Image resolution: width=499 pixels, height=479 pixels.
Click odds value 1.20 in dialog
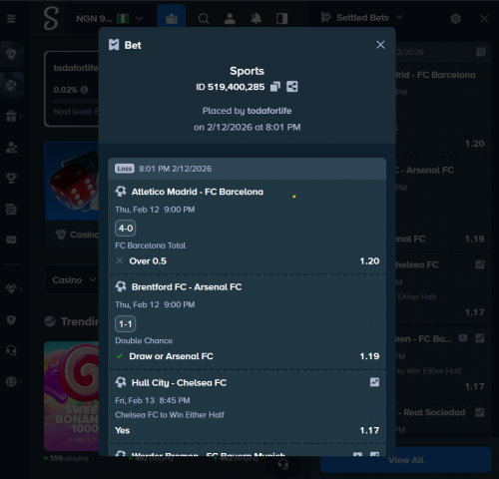369,261
